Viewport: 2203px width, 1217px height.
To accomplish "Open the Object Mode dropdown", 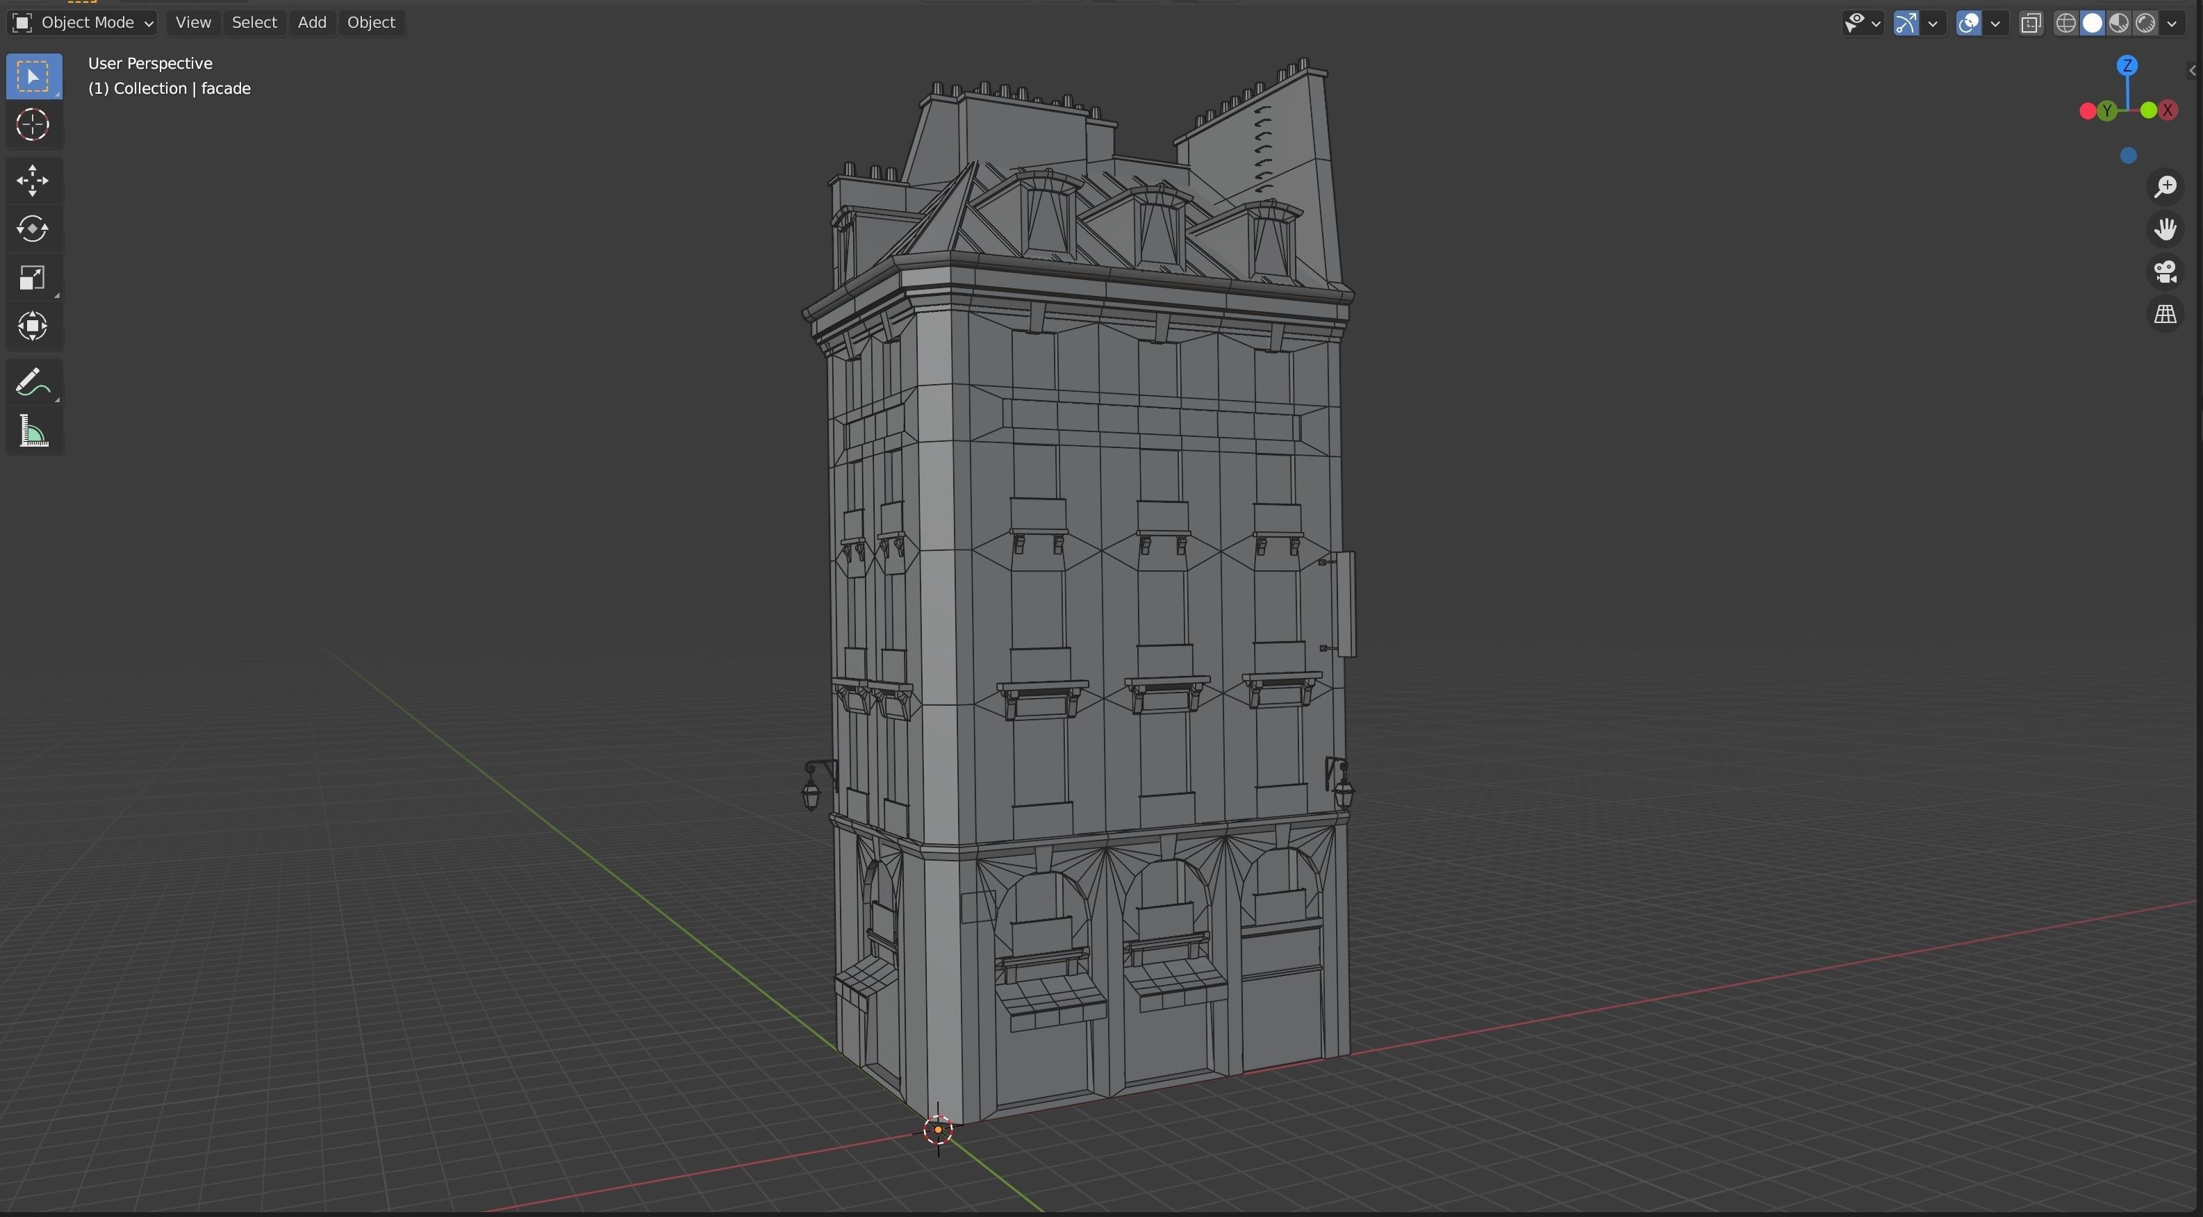I will point(83,23).
